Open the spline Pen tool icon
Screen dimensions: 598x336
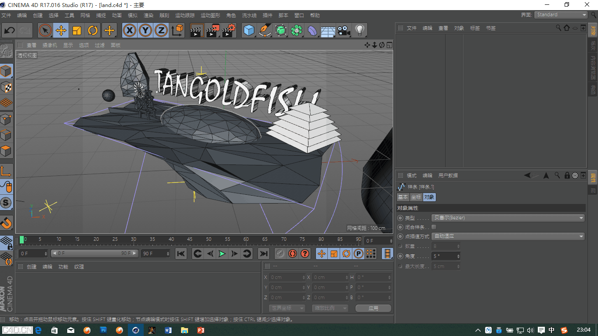pyautogui.click(x=265, y=31)
